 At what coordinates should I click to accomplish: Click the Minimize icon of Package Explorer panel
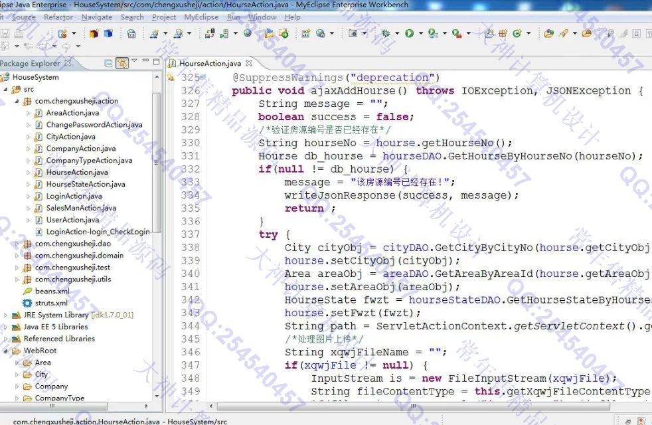coord(145,62)
